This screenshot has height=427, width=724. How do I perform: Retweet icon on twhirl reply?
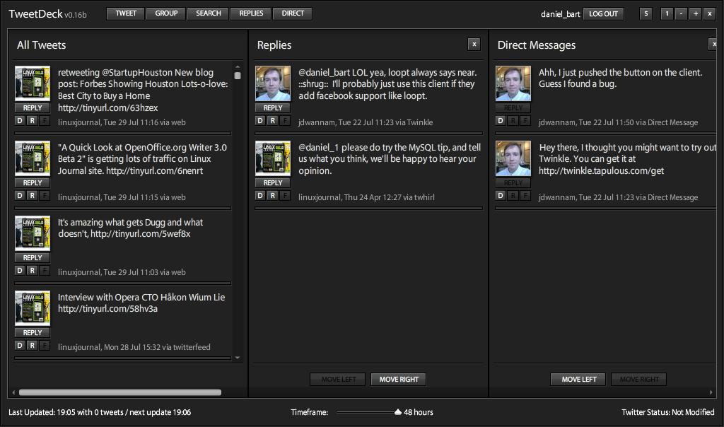(x=272, y=195)
